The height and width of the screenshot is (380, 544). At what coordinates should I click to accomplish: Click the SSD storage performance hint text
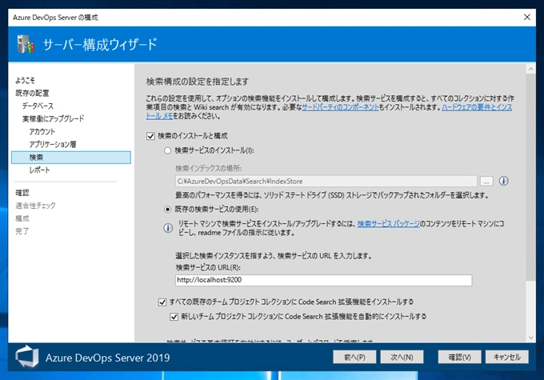click(x=332, y=195)
